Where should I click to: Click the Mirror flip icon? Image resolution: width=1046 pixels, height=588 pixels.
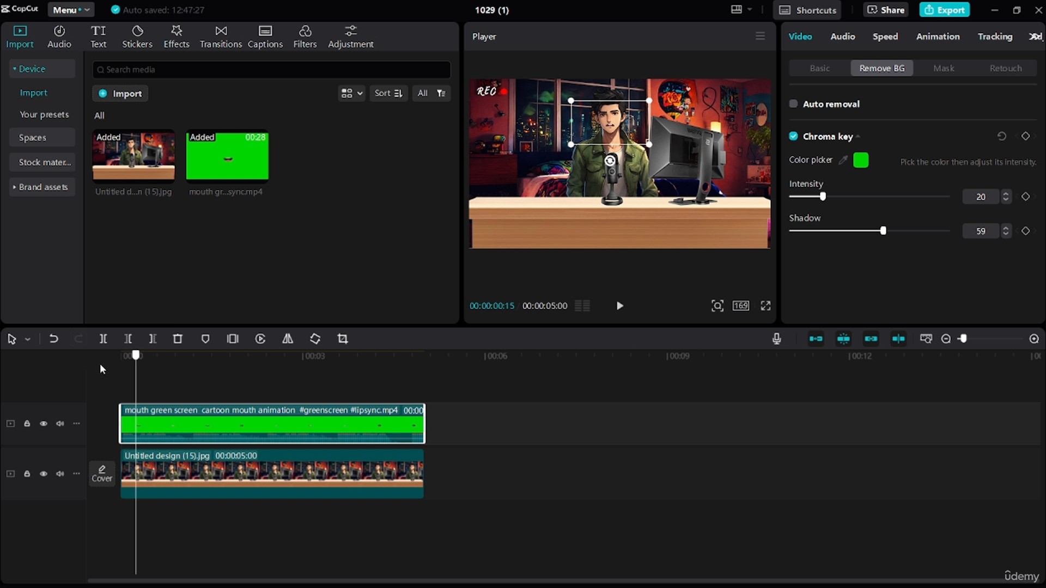point(288,339)
